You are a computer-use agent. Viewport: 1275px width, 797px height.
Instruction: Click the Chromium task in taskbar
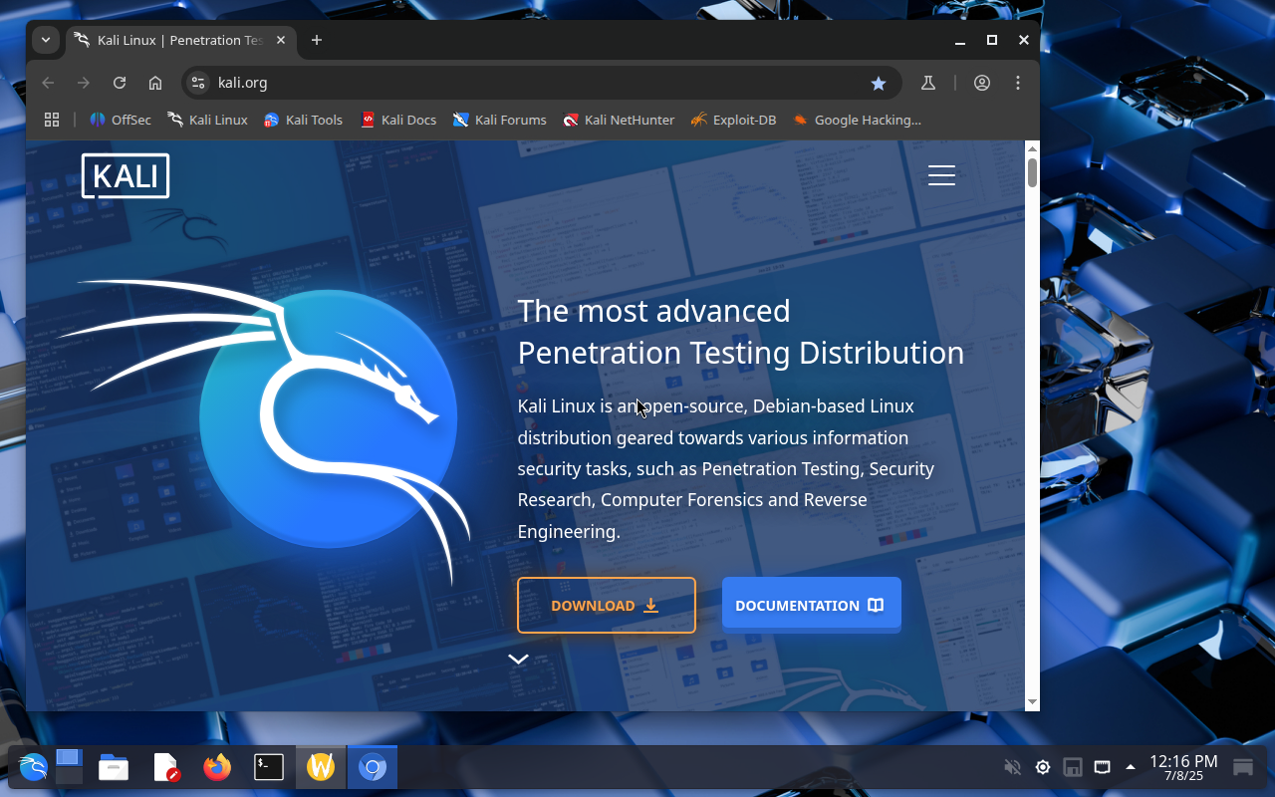pyautogui.click(x=373, y=767)
